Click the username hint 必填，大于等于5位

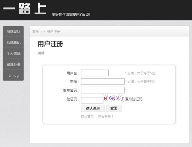pos(140,73)
